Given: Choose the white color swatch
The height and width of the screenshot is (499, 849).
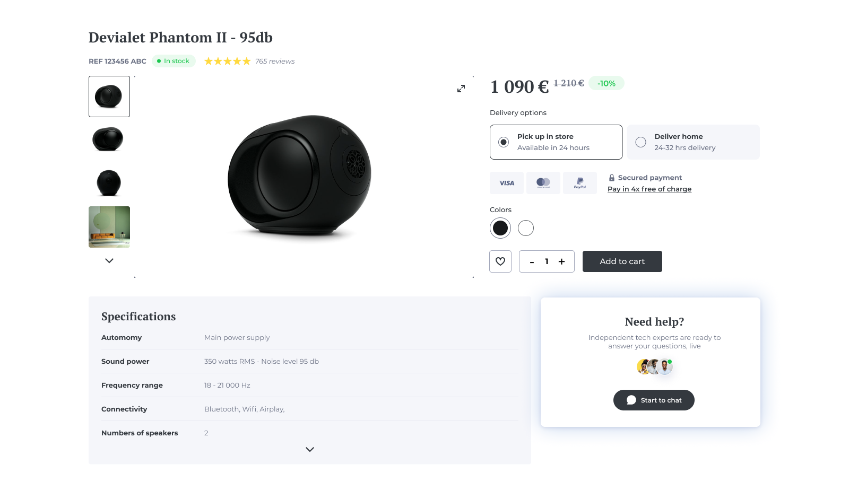Looking at the screenshot, I should [x=526, y=228].
